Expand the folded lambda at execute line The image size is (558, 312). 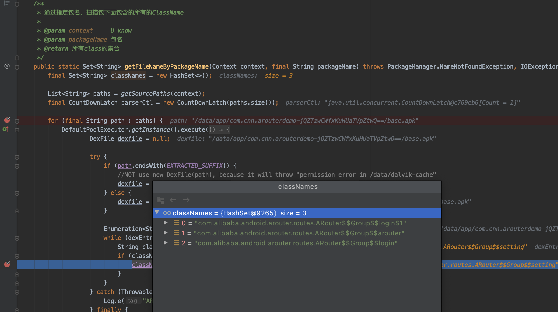pos(17,130)
